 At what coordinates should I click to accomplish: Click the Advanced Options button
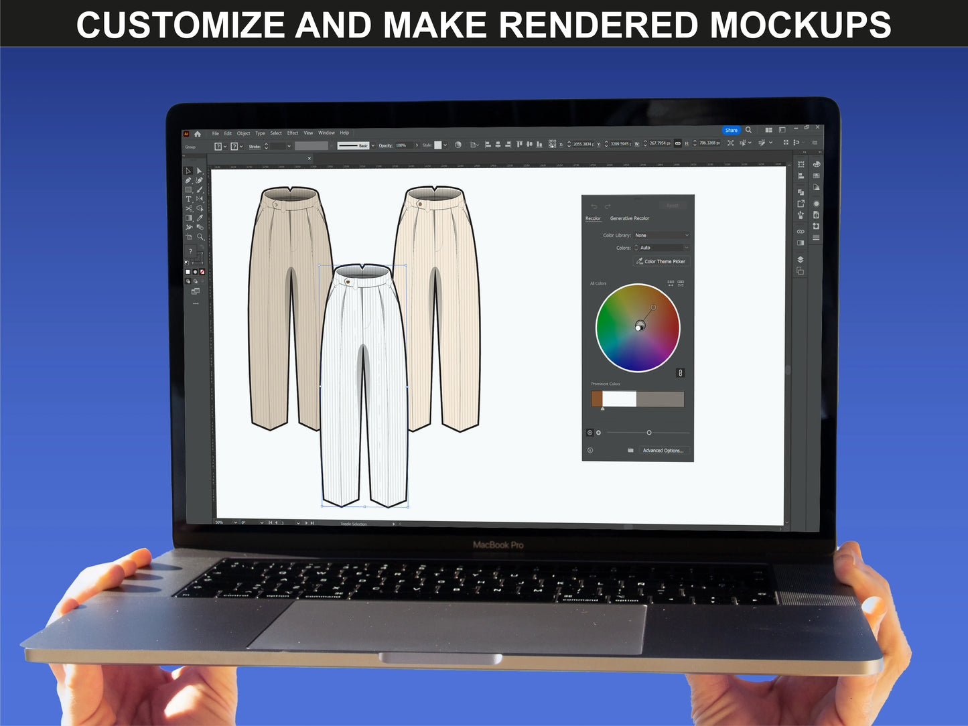click(663, 451)
